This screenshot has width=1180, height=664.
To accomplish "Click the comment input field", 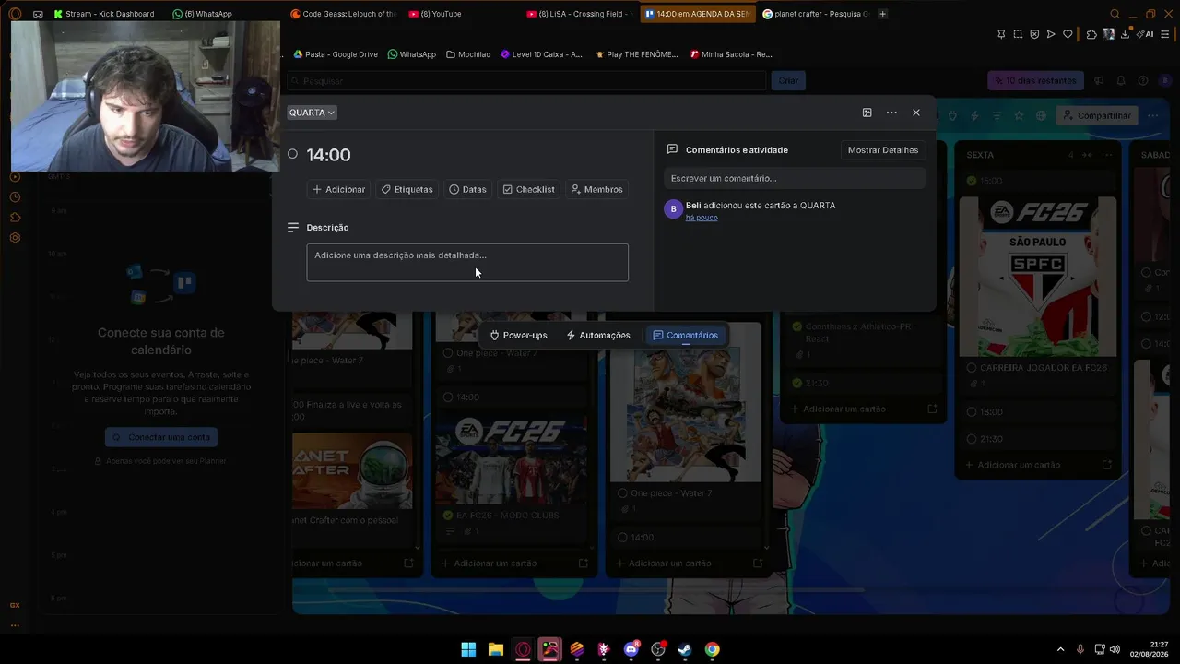I will [795, 178].
